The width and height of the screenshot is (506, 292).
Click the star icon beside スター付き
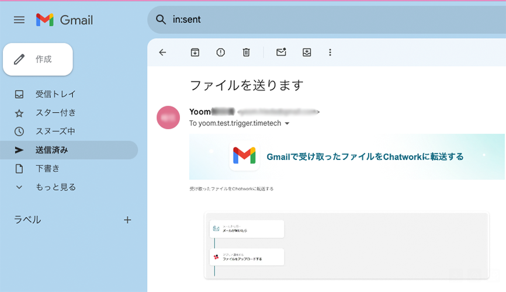19,113
